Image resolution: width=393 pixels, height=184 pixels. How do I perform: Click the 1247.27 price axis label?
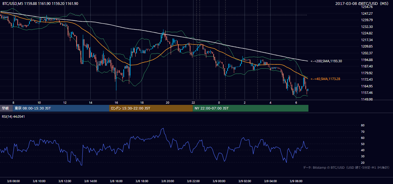pos(367,13)
